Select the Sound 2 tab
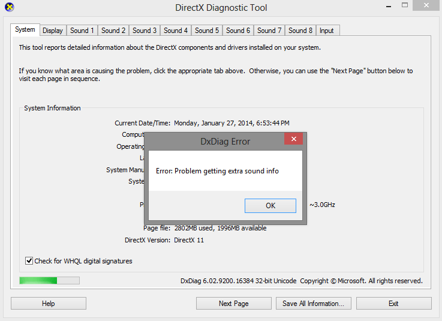The height and width of the screenshot is (321, 442). click(x=113, y=31)
